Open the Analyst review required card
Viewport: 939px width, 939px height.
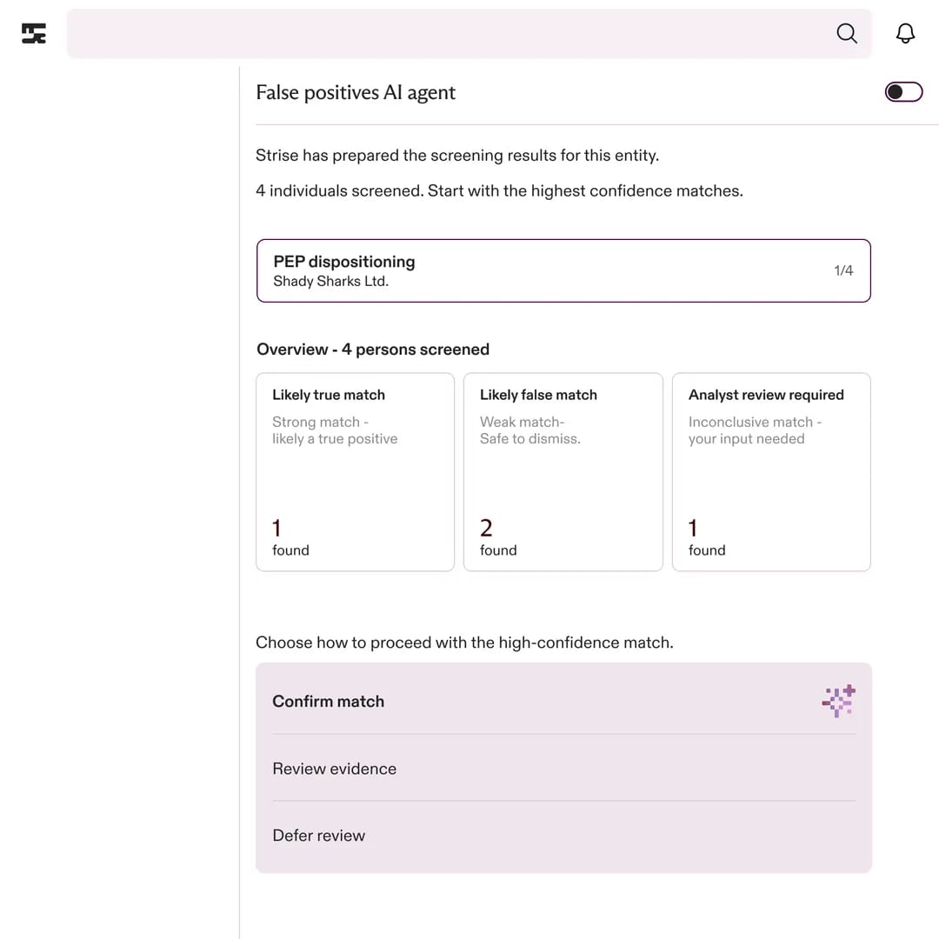[x=771, y=472]
